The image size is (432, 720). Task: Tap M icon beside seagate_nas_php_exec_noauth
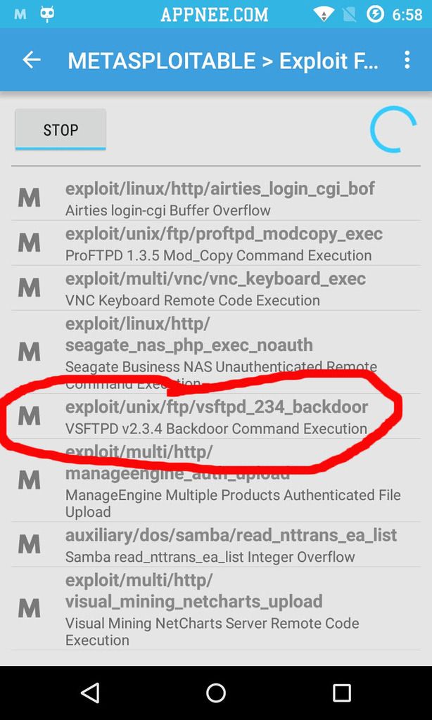click(29, 352)
